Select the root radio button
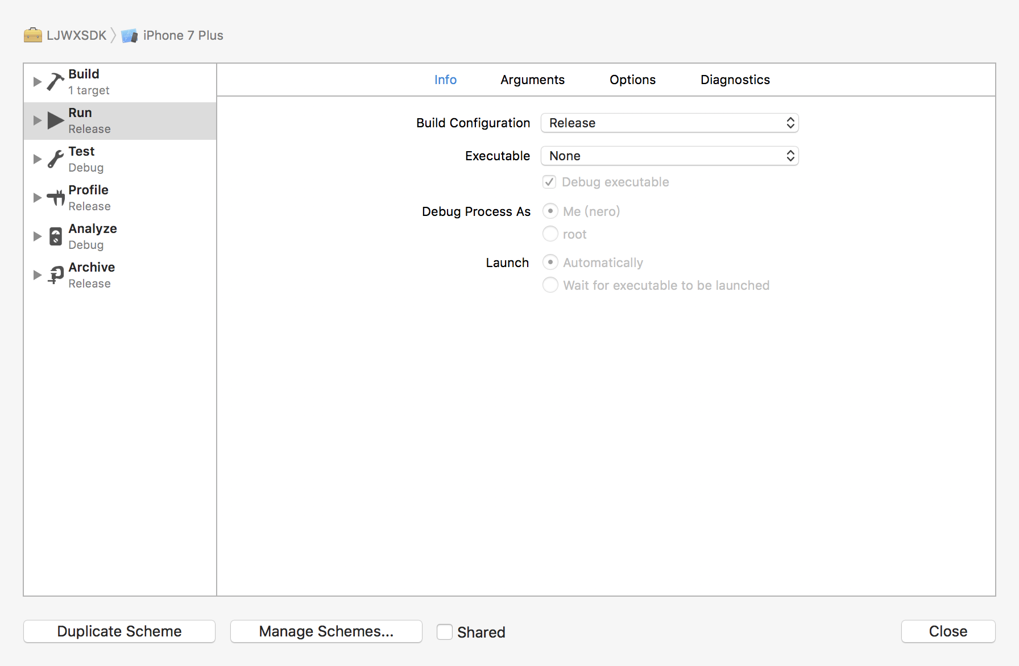 (x=550, y=234)
